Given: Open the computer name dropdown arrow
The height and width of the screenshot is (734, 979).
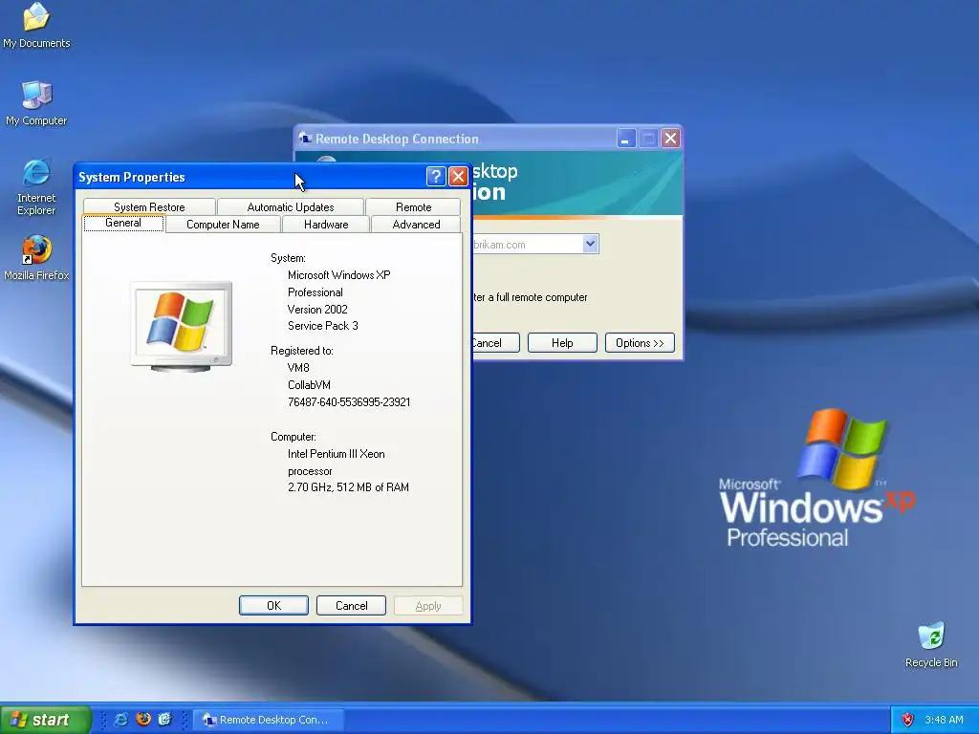Looking at the screenshot, I should coord(590,244).
